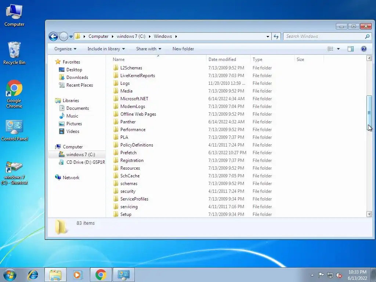376x282 pixels.
Task: Launch Internet Explorer from taskbar
Action: click(x=33, y=275)
